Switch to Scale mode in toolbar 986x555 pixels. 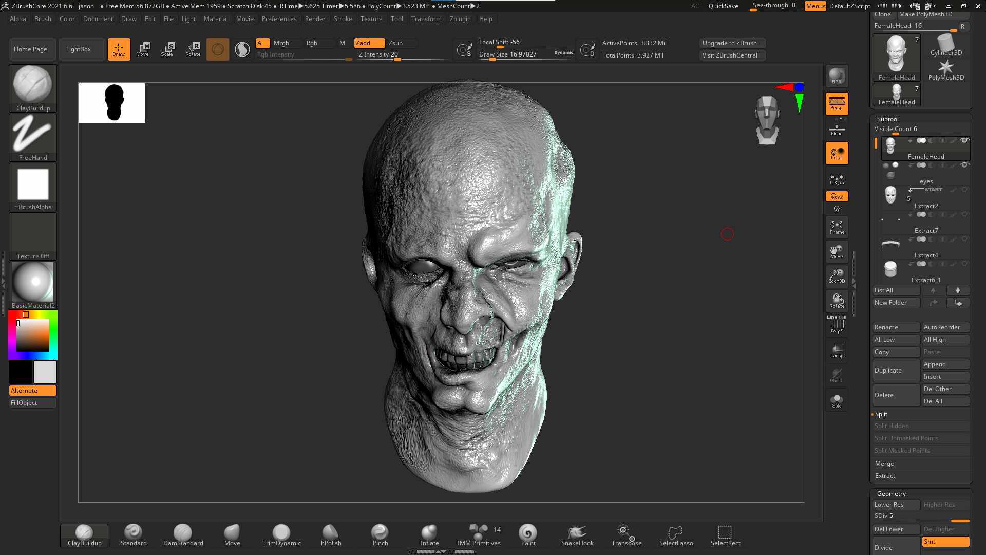[167, 49]
